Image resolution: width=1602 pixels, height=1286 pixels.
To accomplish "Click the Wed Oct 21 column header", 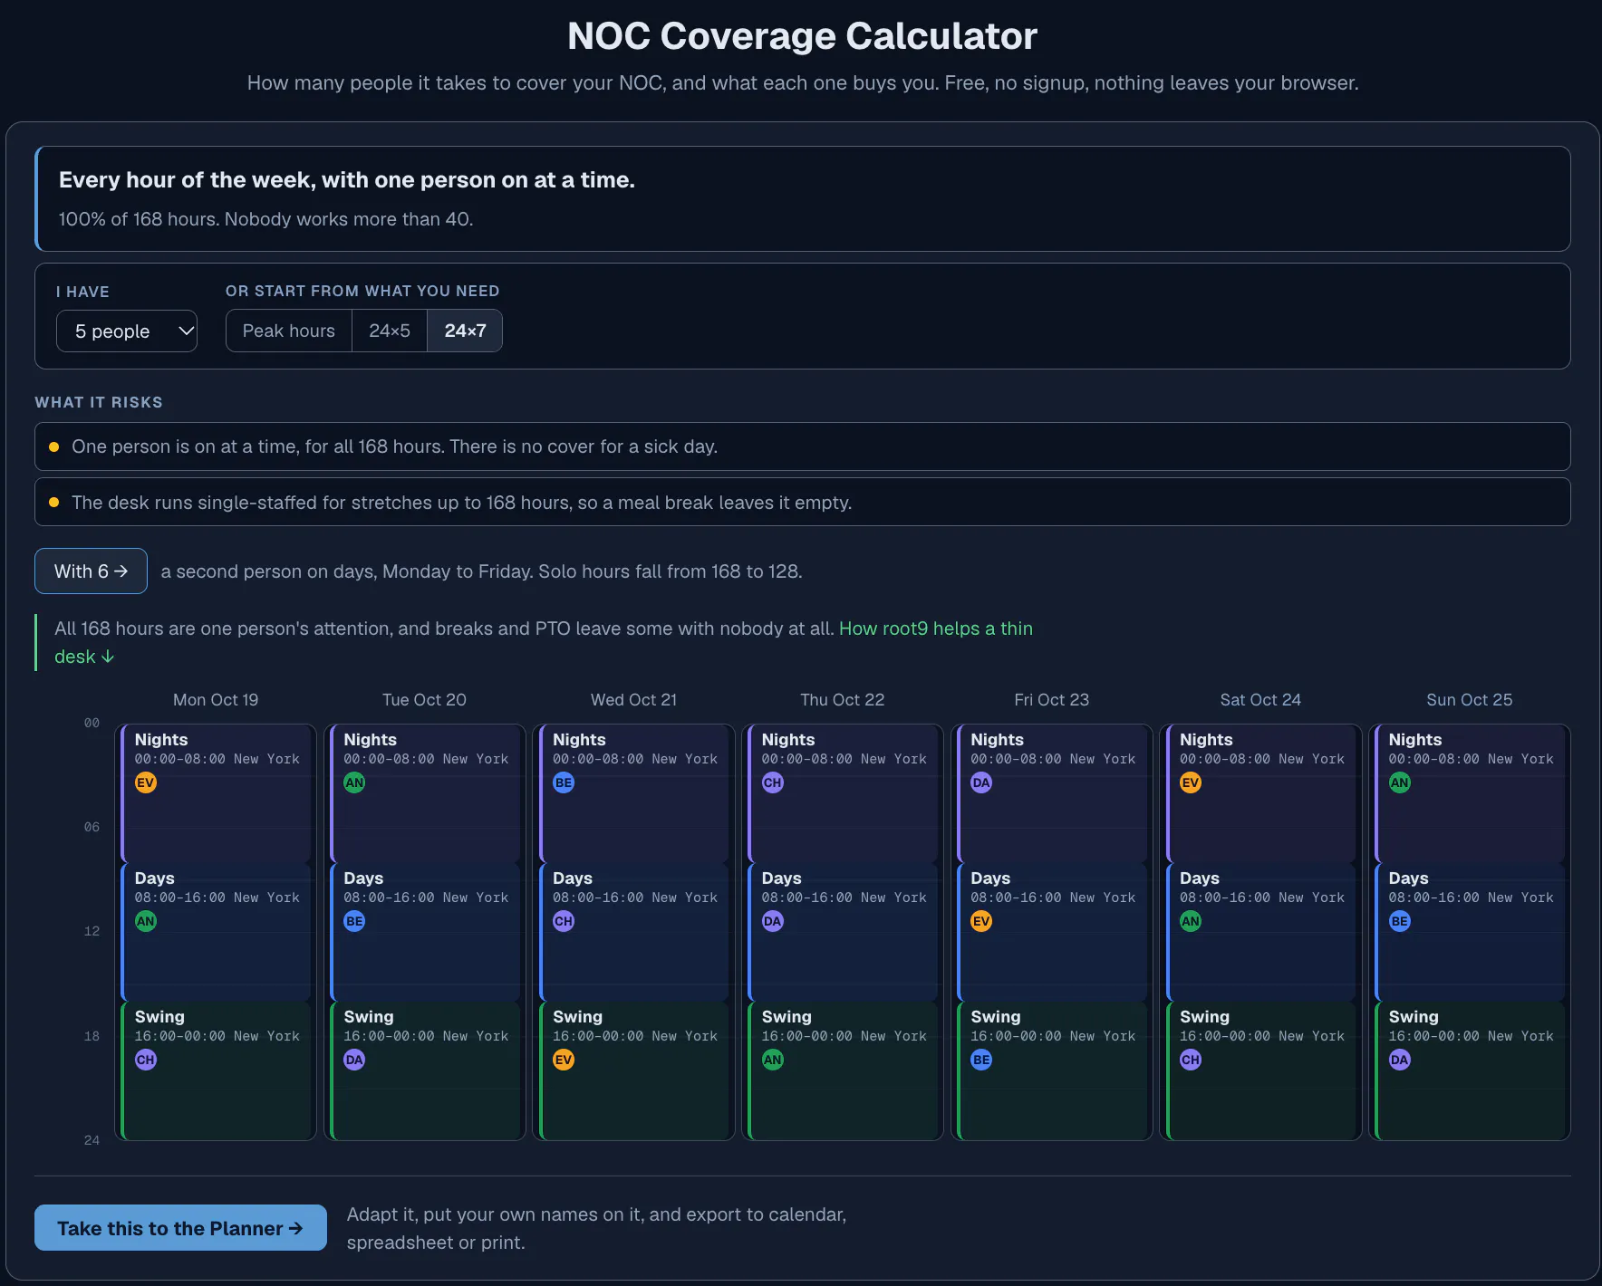I will pyautogui.click(x=633, y=700).
